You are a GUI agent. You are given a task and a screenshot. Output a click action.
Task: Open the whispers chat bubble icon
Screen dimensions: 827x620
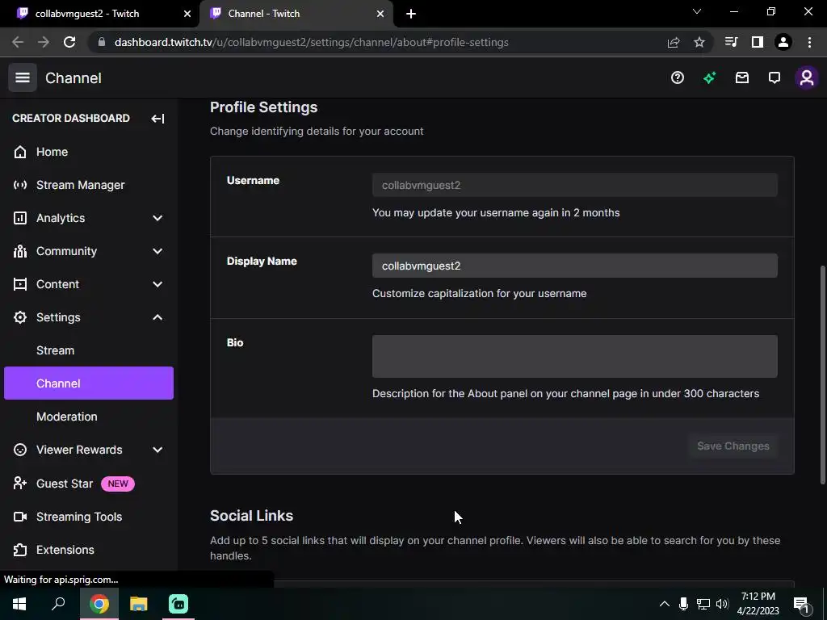[775, 78]
